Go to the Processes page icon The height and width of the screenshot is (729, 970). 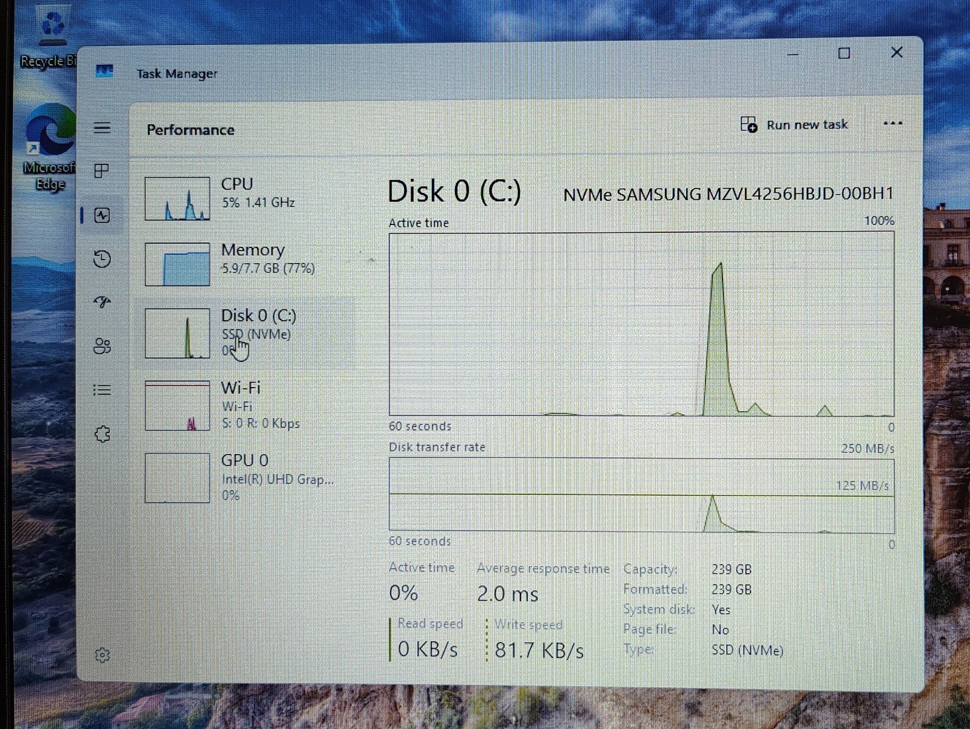coord(102,171)
